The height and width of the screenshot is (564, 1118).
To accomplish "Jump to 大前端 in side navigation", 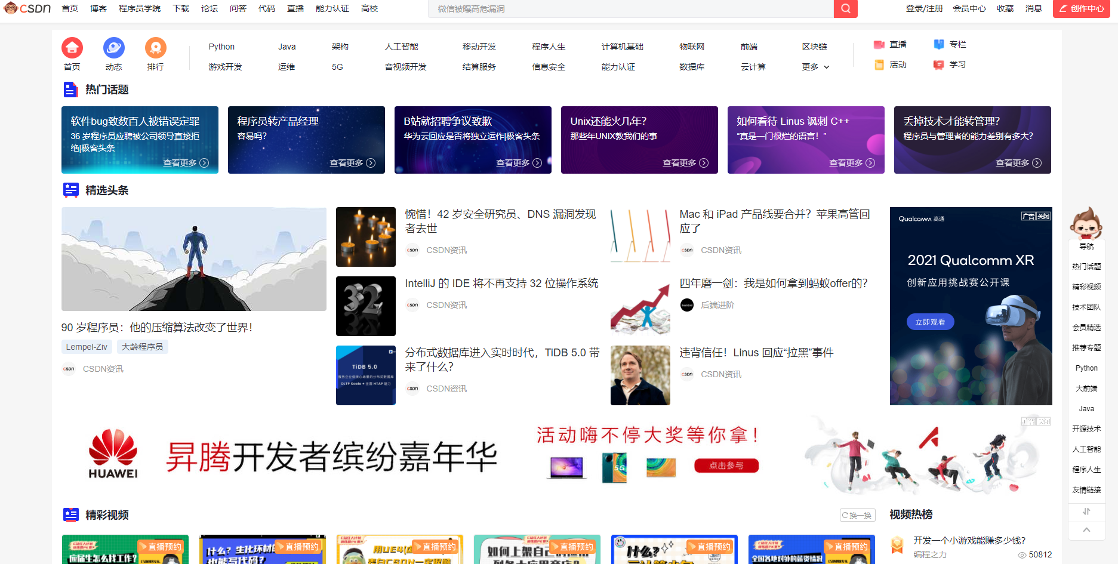I will (x=1086, y=389).
